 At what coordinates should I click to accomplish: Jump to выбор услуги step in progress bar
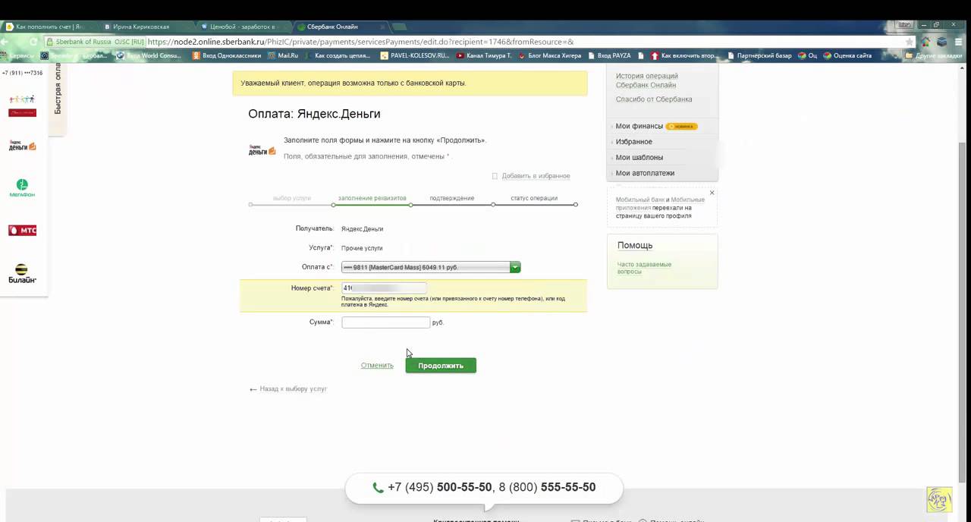pos(292,198)
